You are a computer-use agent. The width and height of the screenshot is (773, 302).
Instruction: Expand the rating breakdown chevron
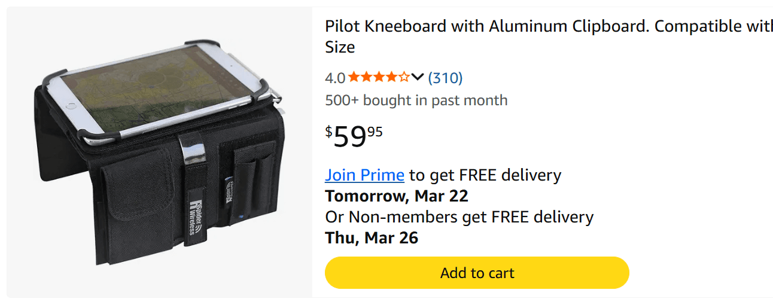(418, 77)
